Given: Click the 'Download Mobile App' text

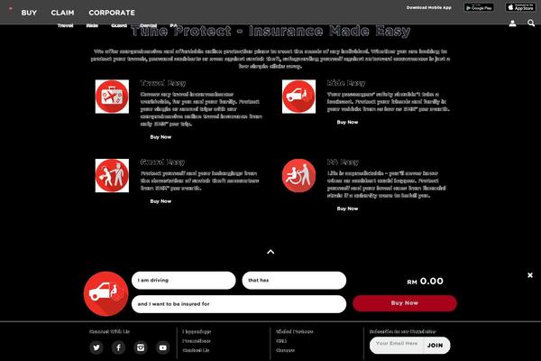Looking at the screenshot, I should (x=429, y=7).
